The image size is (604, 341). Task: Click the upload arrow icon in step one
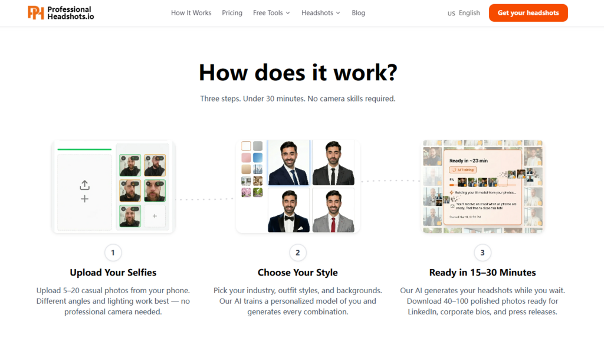coord(84,185)
